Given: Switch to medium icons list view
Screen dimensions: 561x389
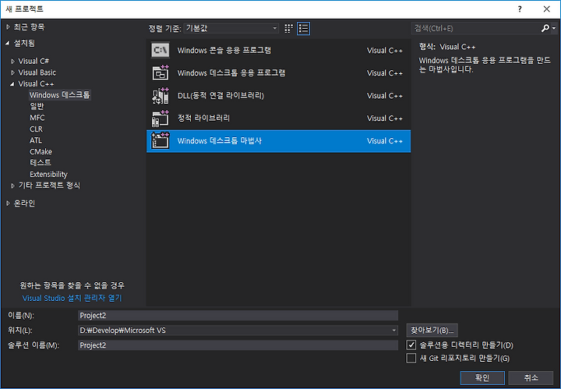Looking at the screenshot, I should 303,28.
